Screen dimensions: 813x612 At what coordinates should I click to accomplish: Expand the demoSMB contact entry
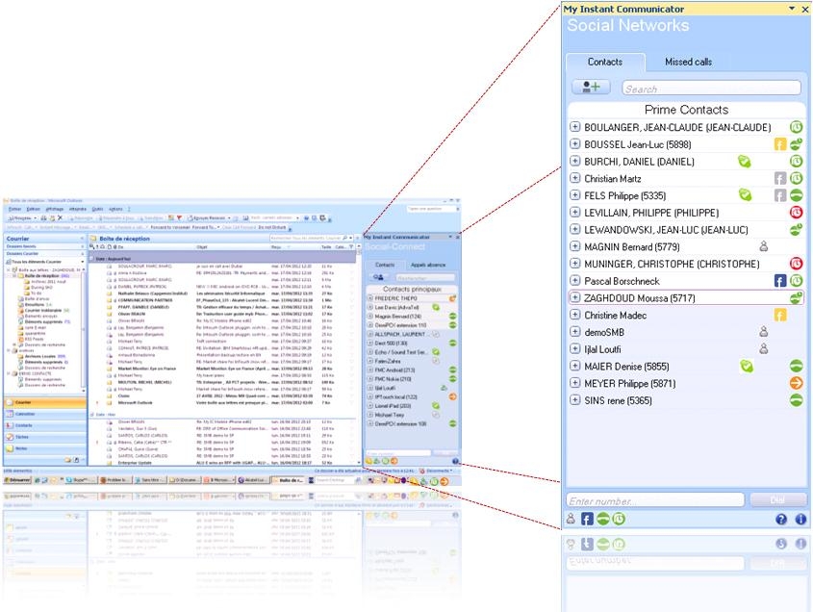tap(575, 332)
